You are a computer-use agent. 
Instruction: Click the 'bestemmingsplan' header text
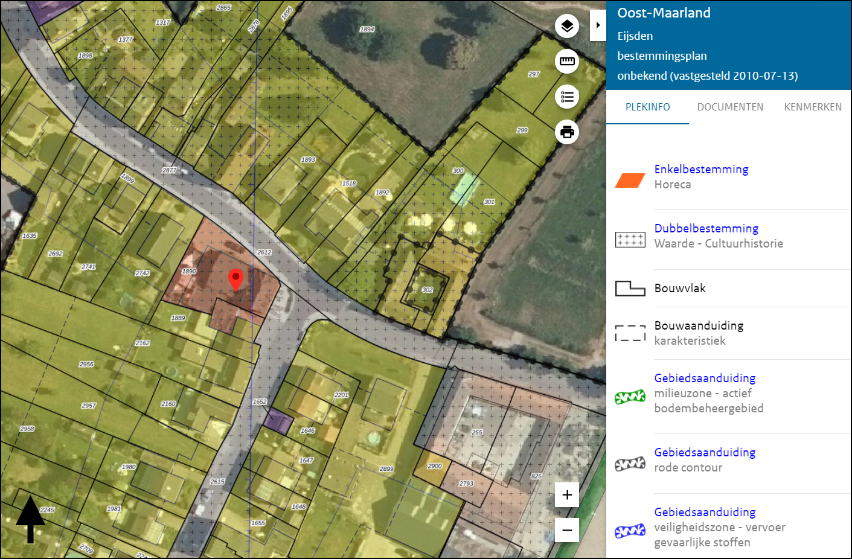coord(662,56)
